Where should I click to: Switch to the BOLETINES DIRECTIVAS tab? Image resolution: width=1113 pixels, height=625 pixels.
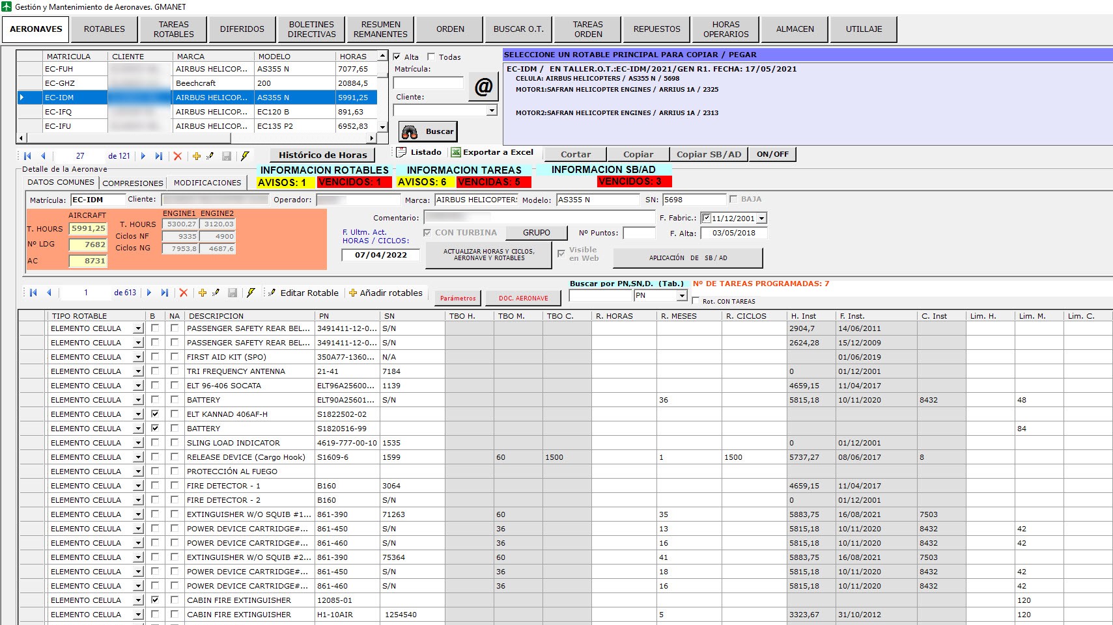[x=312, y=29]
